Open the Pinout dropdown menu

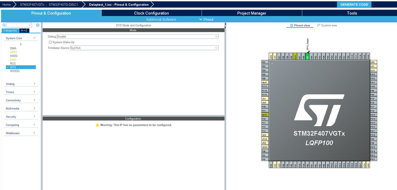[206, 19]
